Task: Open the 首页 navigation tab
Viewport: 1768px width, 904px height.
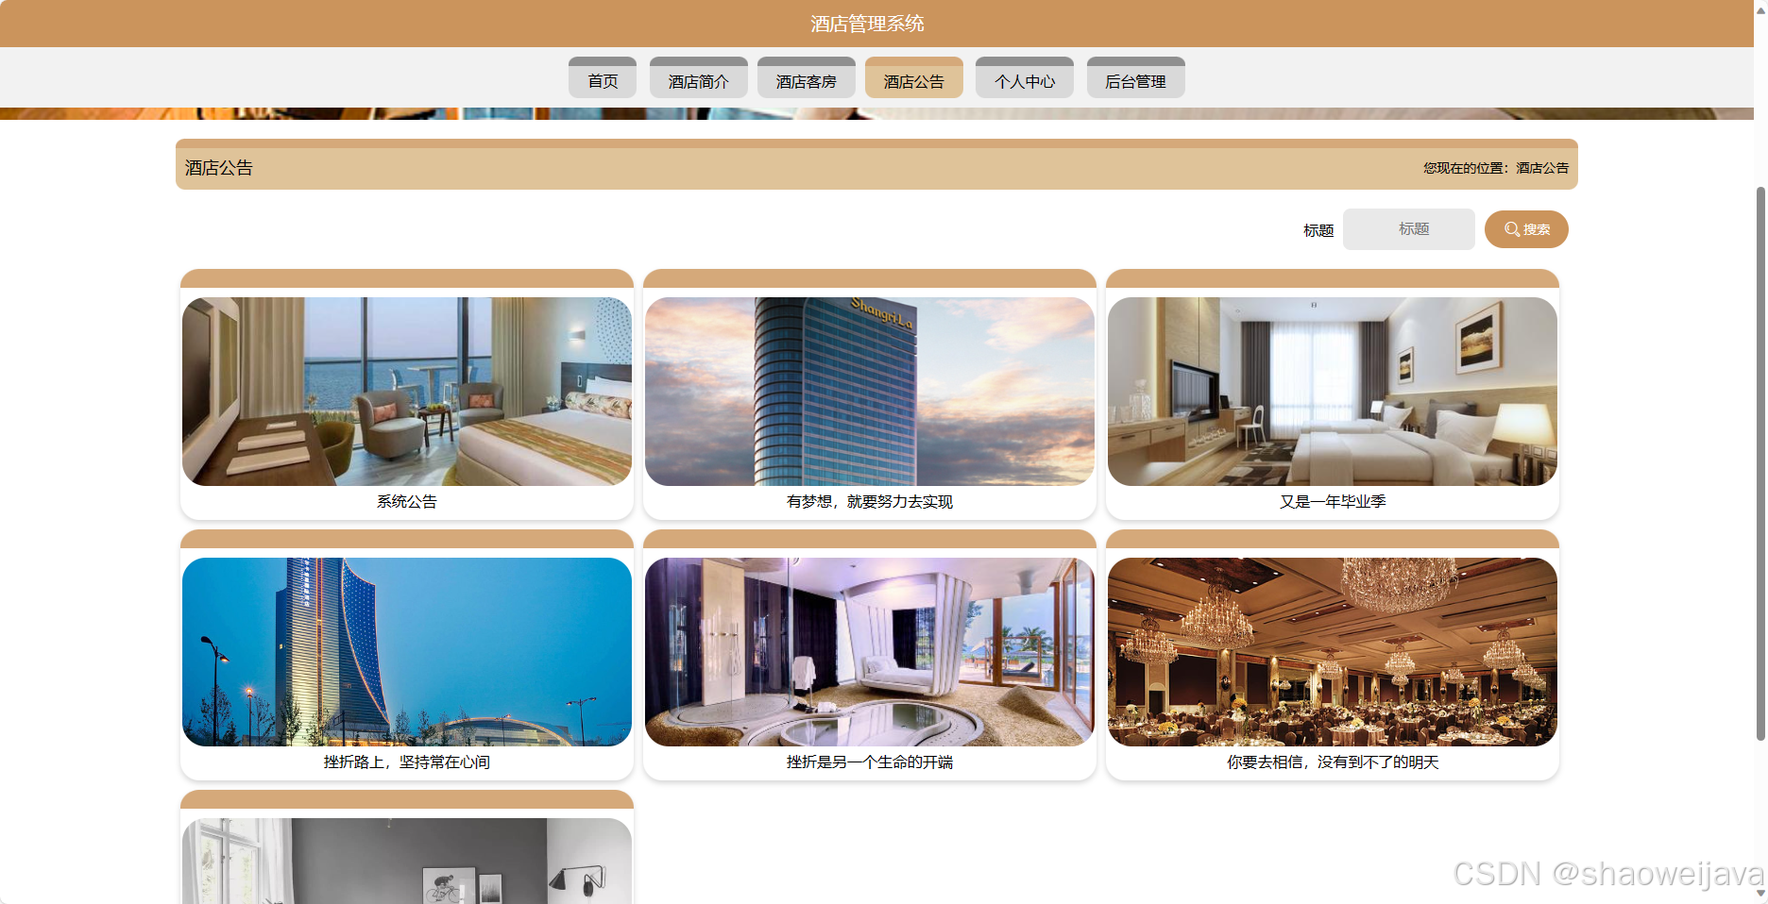Action: click(x=603, y=77)
